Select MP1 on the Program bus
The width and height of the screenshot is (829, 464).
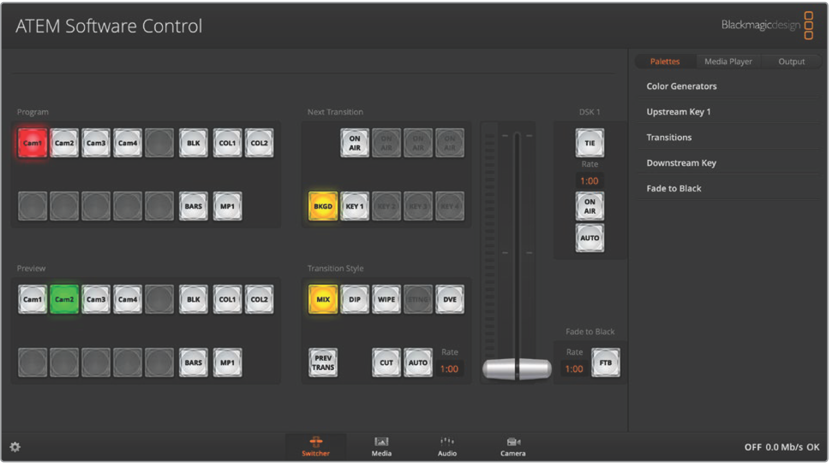tap(227, 206)
